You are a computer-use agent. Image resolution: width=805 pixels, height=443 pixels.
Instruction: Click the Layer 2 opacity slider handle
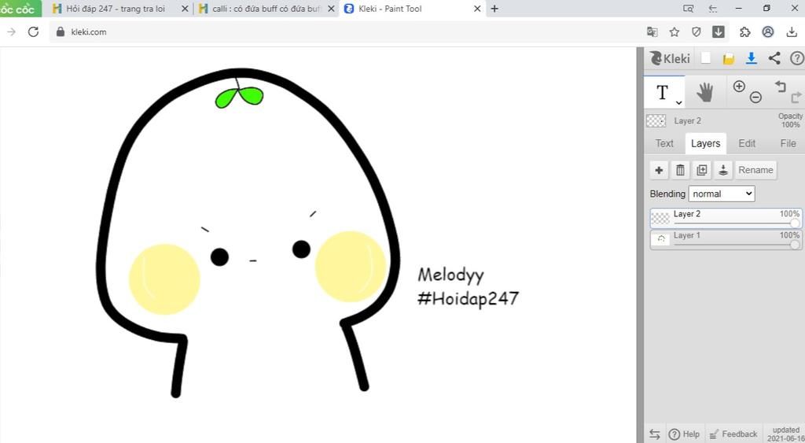point(795,223)
